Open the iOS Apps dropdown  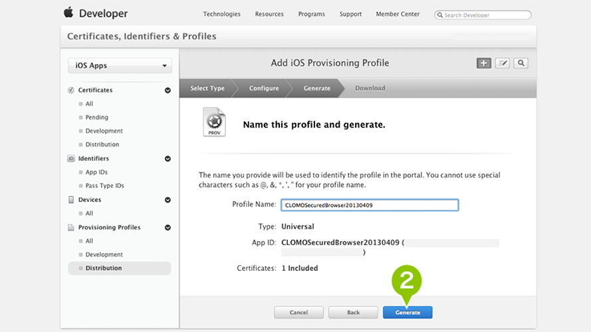click(x=120, y=66)
